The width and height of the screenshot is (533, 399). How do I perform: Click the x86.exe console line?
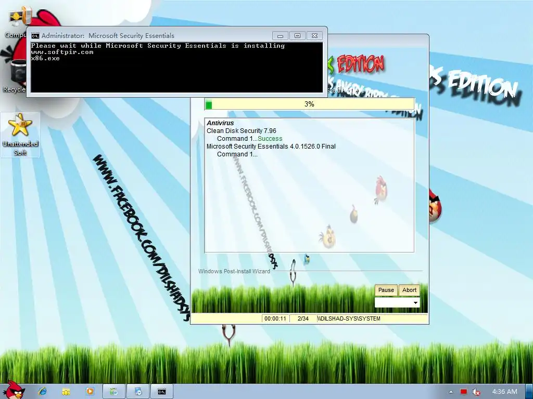(x=45, y=58)
